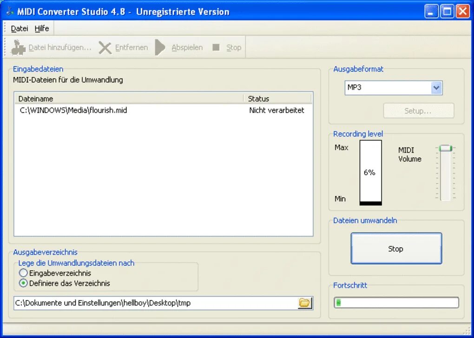Click the large Stop conversion button
The height and width of the screenshot is (338, 474).
click(x=396, y=249)
